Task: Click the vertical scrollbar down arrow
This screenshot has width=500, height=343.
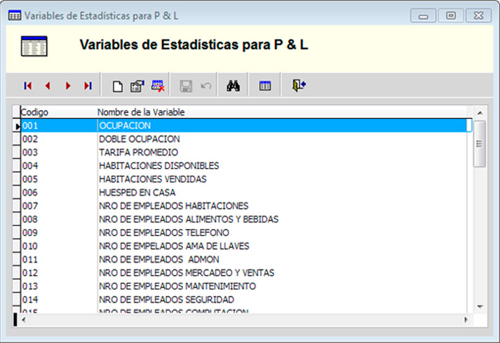Action: click(480, 306)
